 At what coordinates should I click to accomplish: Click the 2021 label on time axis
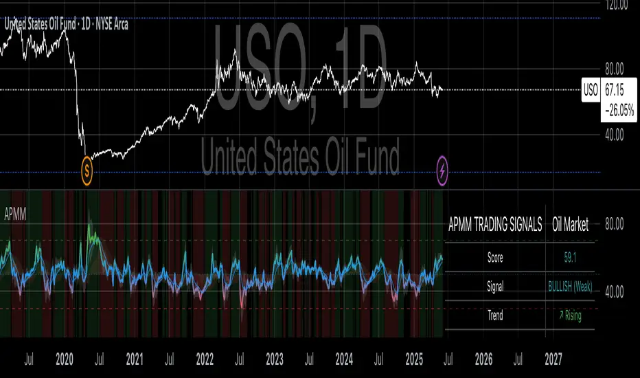[135, 359]
